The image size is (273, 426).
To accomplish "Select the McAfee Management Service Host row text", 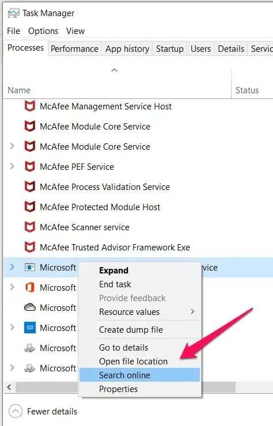I will tap(105, 106).
